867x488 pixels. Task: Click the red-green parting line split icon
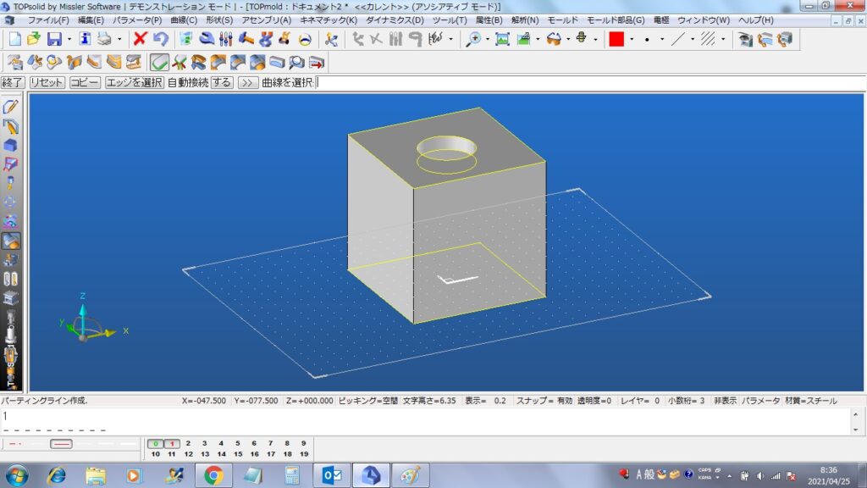click(179, 63)
